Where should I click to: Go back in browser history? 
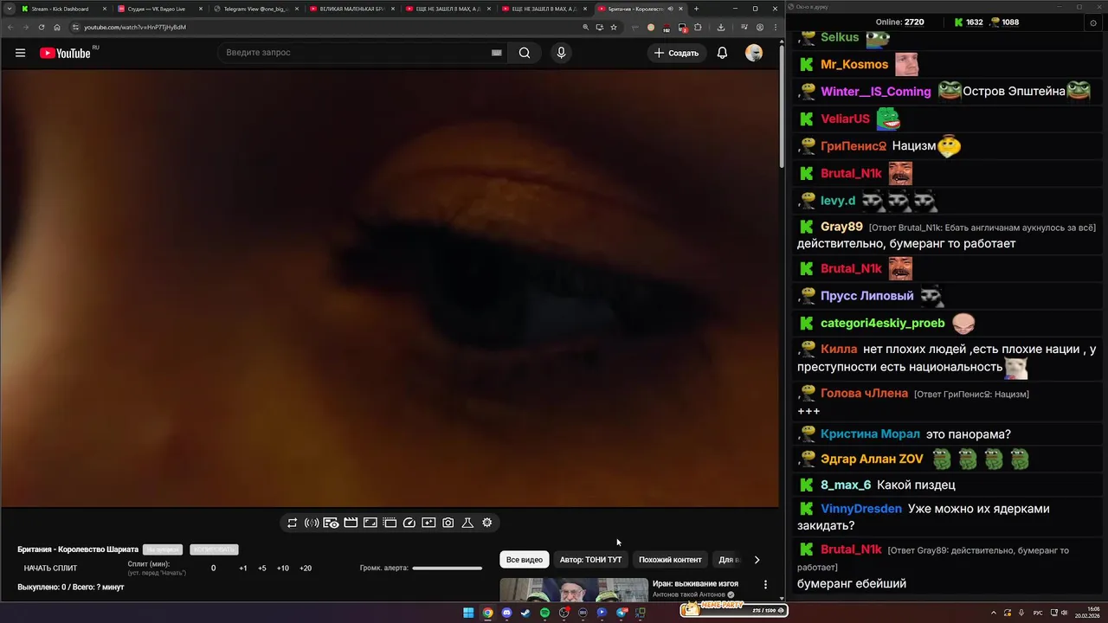10,27
